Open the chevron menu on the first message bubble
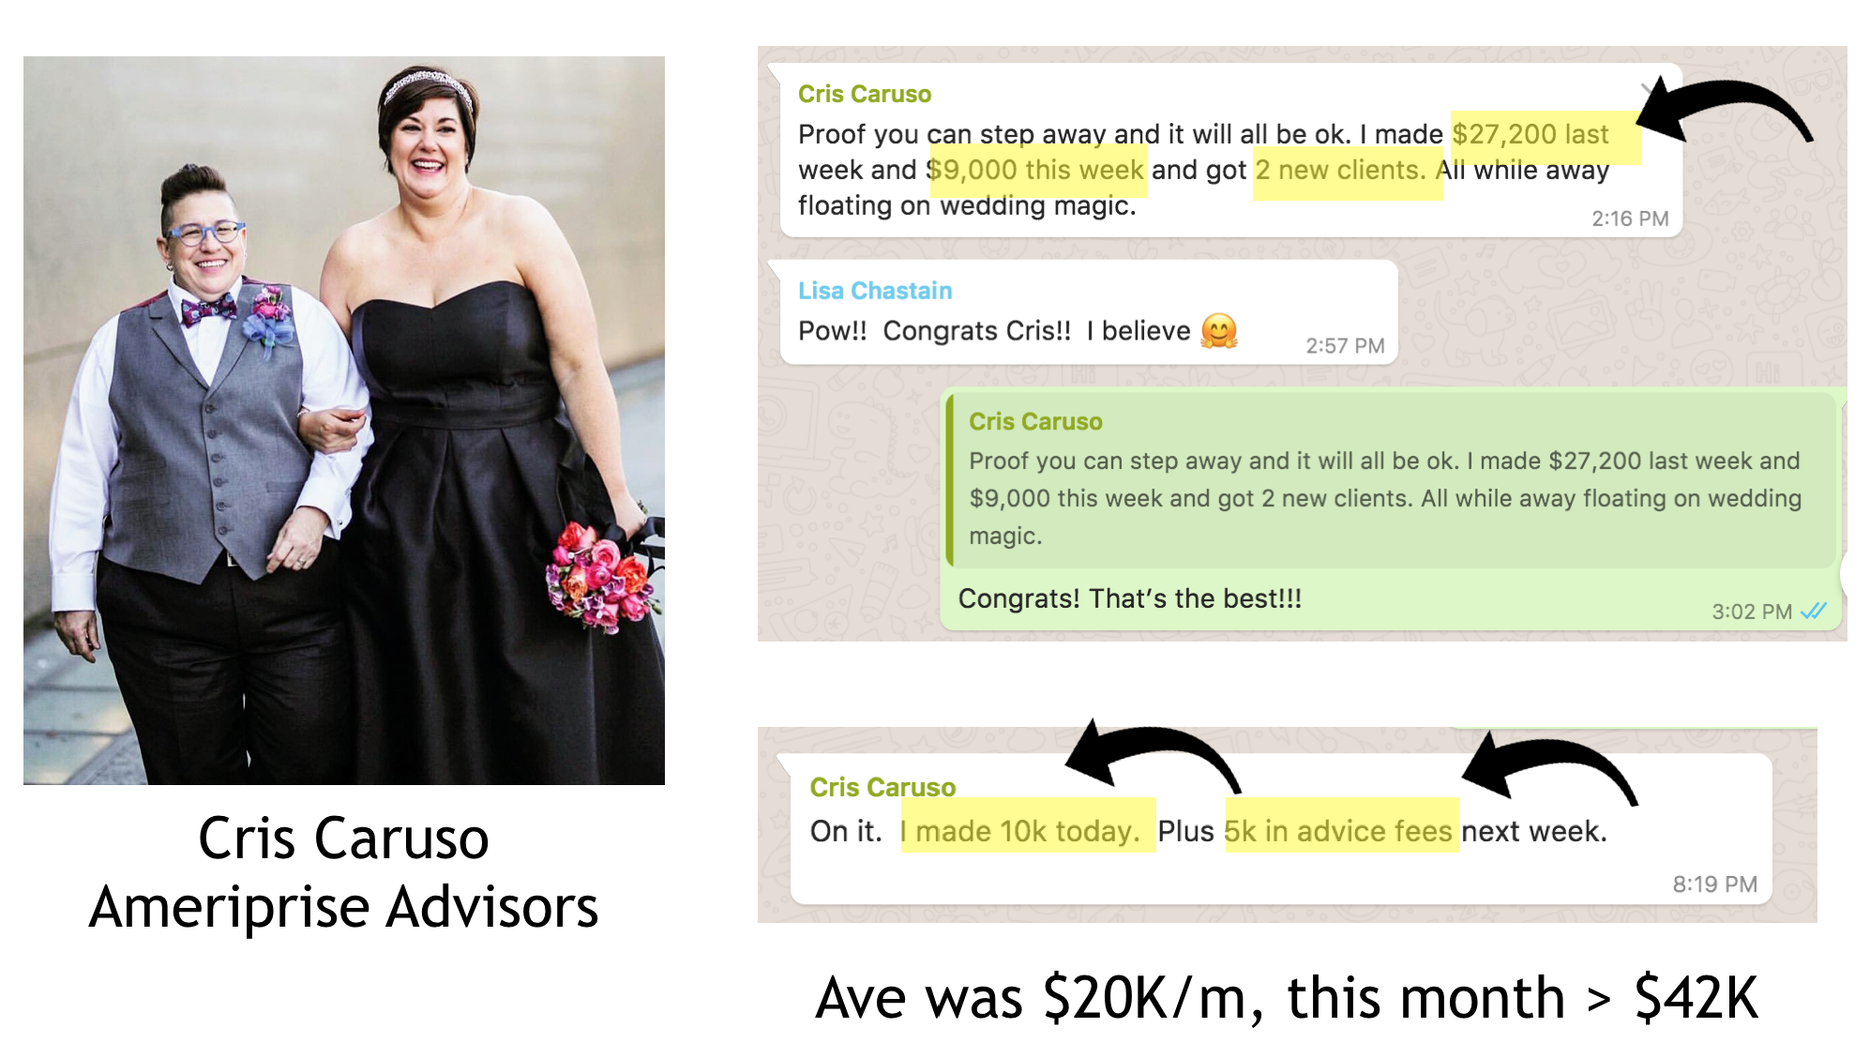The width and height of the screenshot is (1870, 1058). click(1648, 90)
